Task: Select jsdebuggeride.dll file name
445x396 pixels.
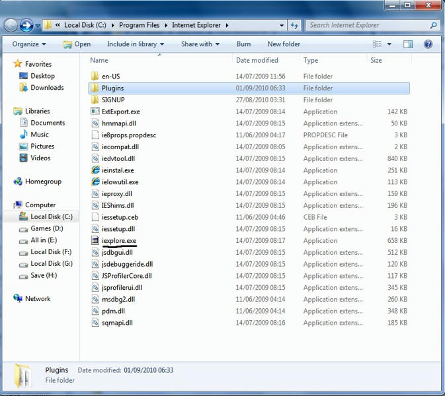Action: [x=127, y=264]
